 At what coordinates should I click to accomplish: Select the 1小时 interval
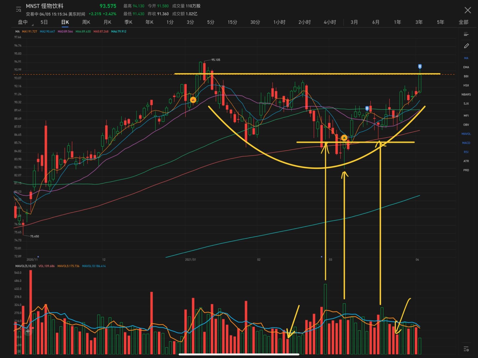click(x=279, y=22)
